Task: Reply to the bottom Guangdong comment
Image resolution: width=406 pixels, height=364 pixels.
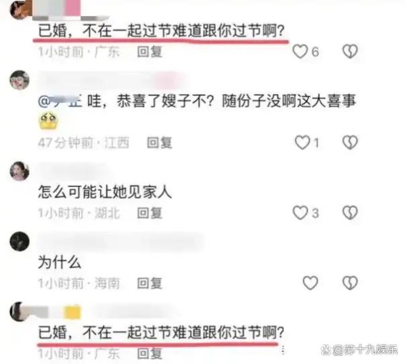Action: (x=150, y=353)
